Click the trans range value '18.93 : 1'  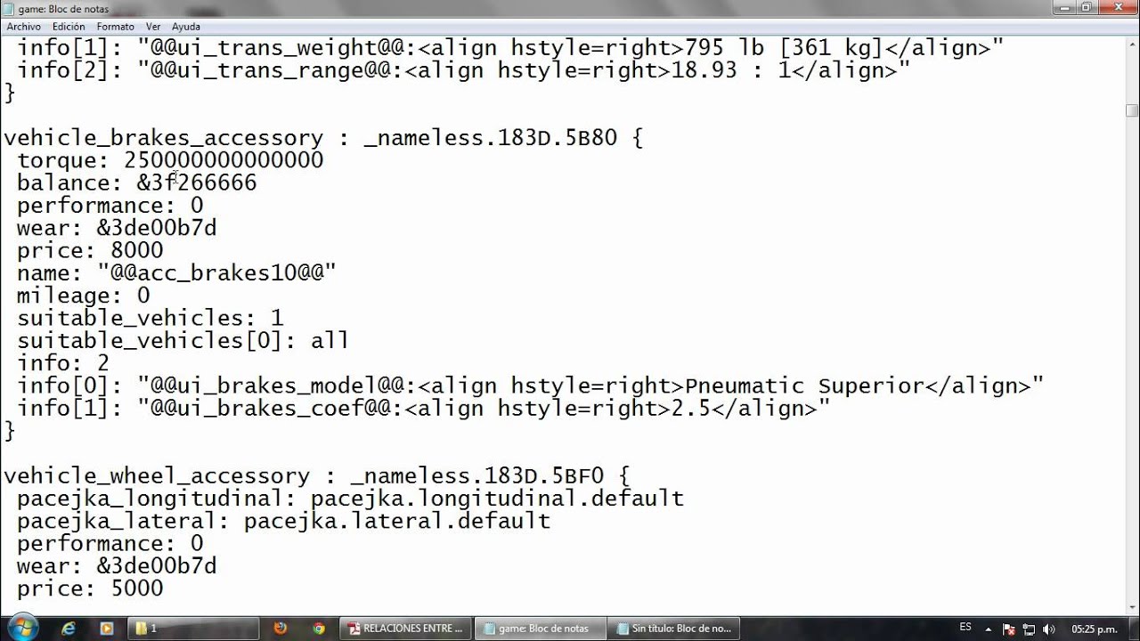731,70
